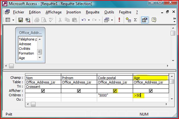
Task: Click the table pane right scroll arrow
Action: 167,66
